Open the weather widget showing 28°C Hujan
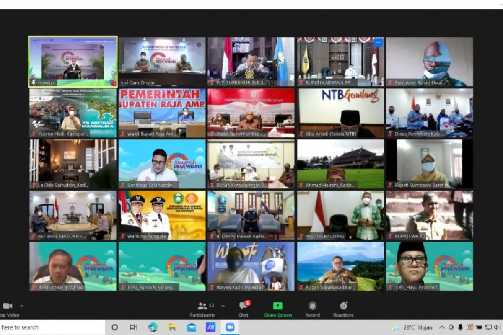 pos(414,327)
